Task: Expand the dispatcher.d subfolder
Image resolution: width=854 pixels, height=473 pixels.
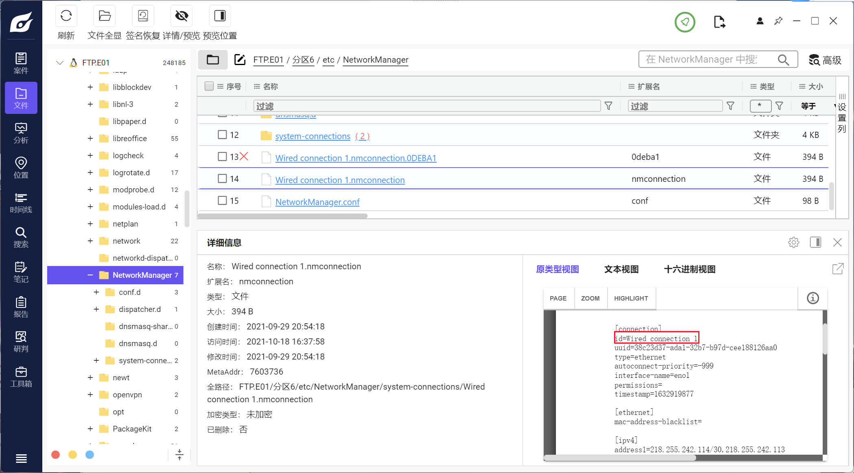Action: click(96, 309)
